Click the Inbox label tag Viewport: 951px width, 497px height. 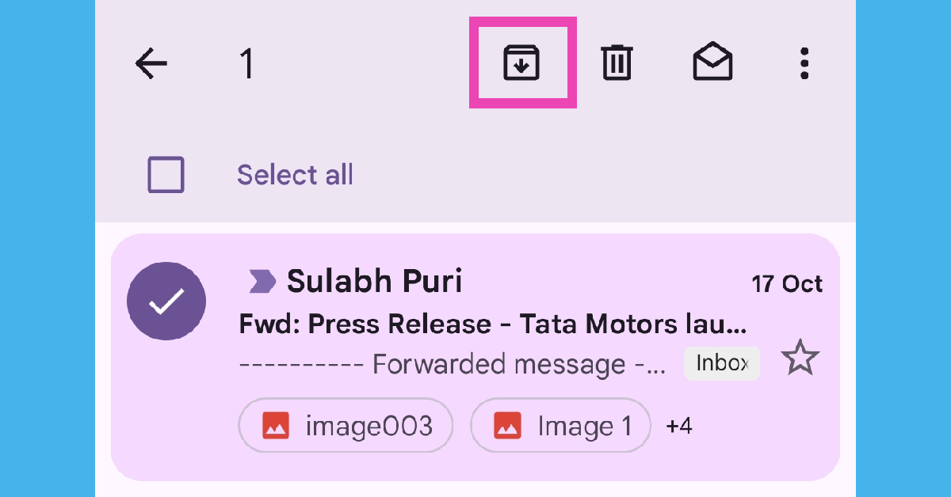[722, 363]
